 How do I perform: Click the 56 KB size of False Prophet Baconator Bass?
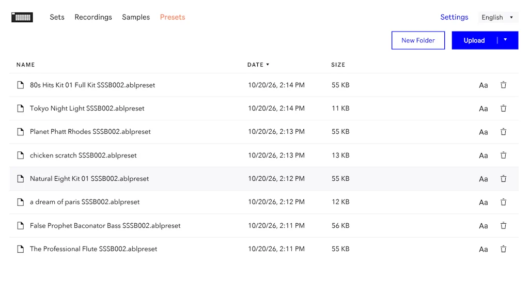coord(340,225)
